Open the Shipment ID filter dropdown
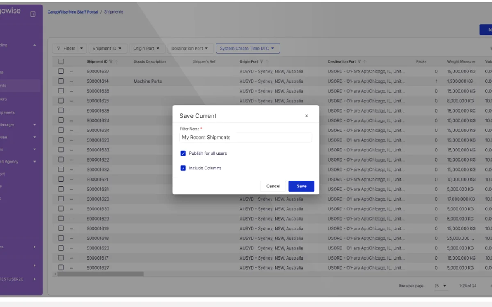This screenshot has height=307, width=492. (x=107, y=49)
